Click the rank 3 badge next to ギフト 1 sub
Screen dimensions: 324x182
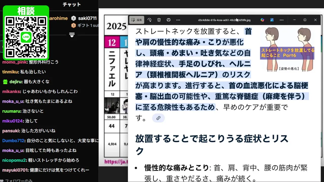click(73, 25)
